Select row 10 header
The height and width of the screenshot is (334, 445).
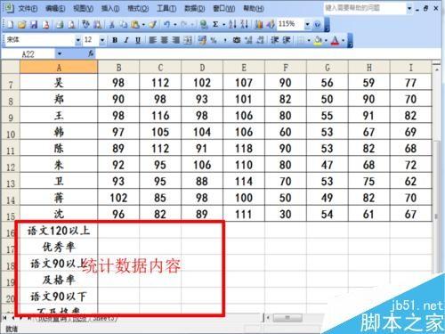point(11,133)
